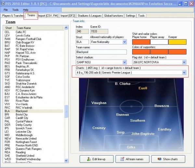Select Sheffield Wednesday row

point(33,159)
